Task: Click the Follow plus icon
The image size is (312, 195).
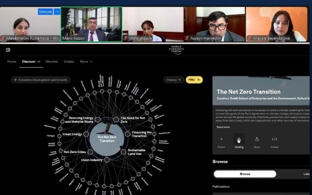Action: coord(221,139)
